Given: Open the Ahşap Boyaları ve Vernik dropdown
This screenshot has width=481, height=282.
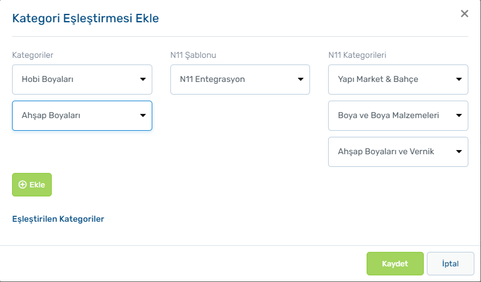Looking at the screenshot, I should [x=398, y=152].
